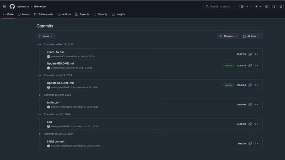This screenshot has height=160, width=285.
Task: Open the pull requests icon in top bar
Action: tap(274, 6)
